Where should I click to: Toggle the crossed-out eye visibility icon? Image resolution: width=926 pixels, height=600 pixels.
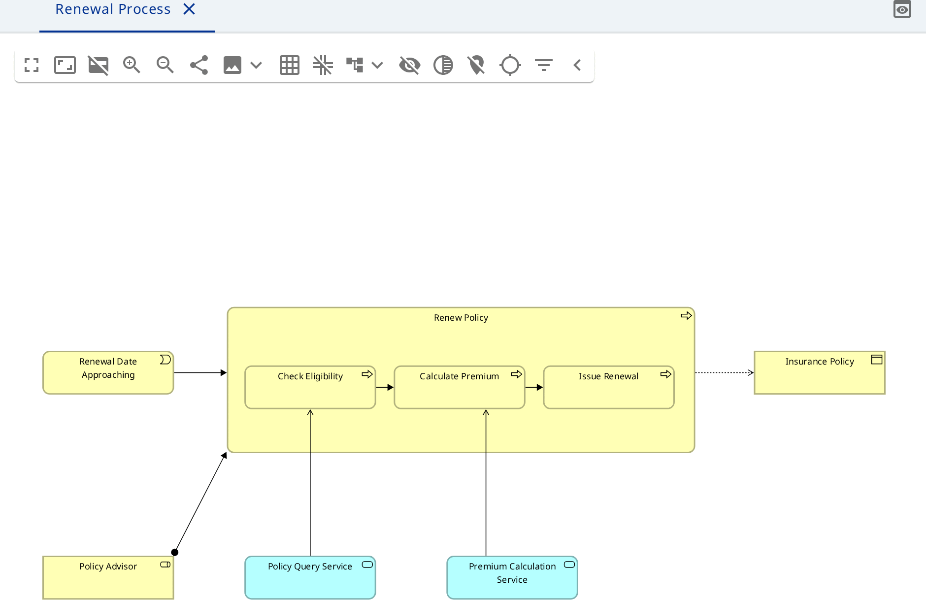(x=410, y=65)
